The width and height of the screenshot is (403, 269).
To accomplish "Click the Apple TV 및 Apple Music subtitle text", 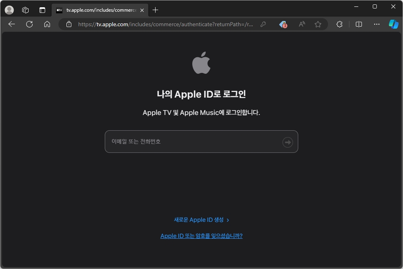I will tap(201, 113).
